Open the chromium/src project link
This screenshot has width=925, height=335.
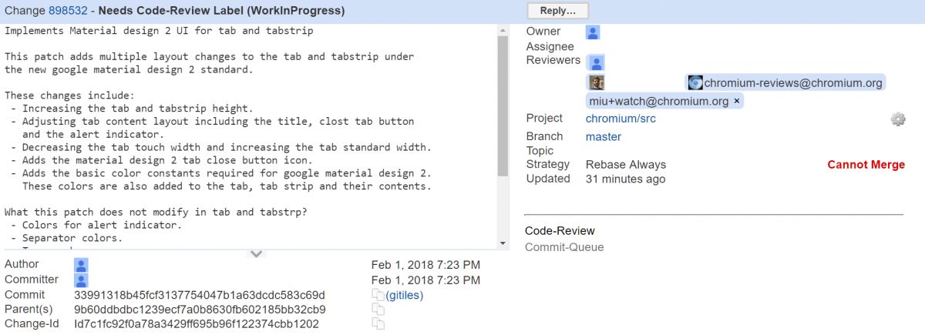pyautogui.click(x=621, y=119)
